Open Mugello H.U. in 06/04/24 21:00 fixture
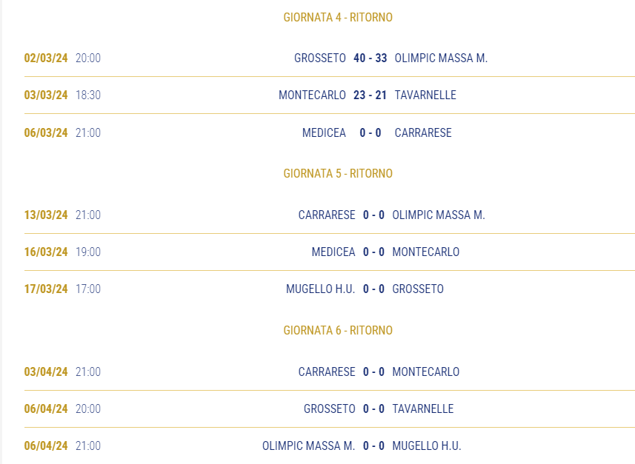The width and height of the screenshot is (635, 464). point(427,445)
